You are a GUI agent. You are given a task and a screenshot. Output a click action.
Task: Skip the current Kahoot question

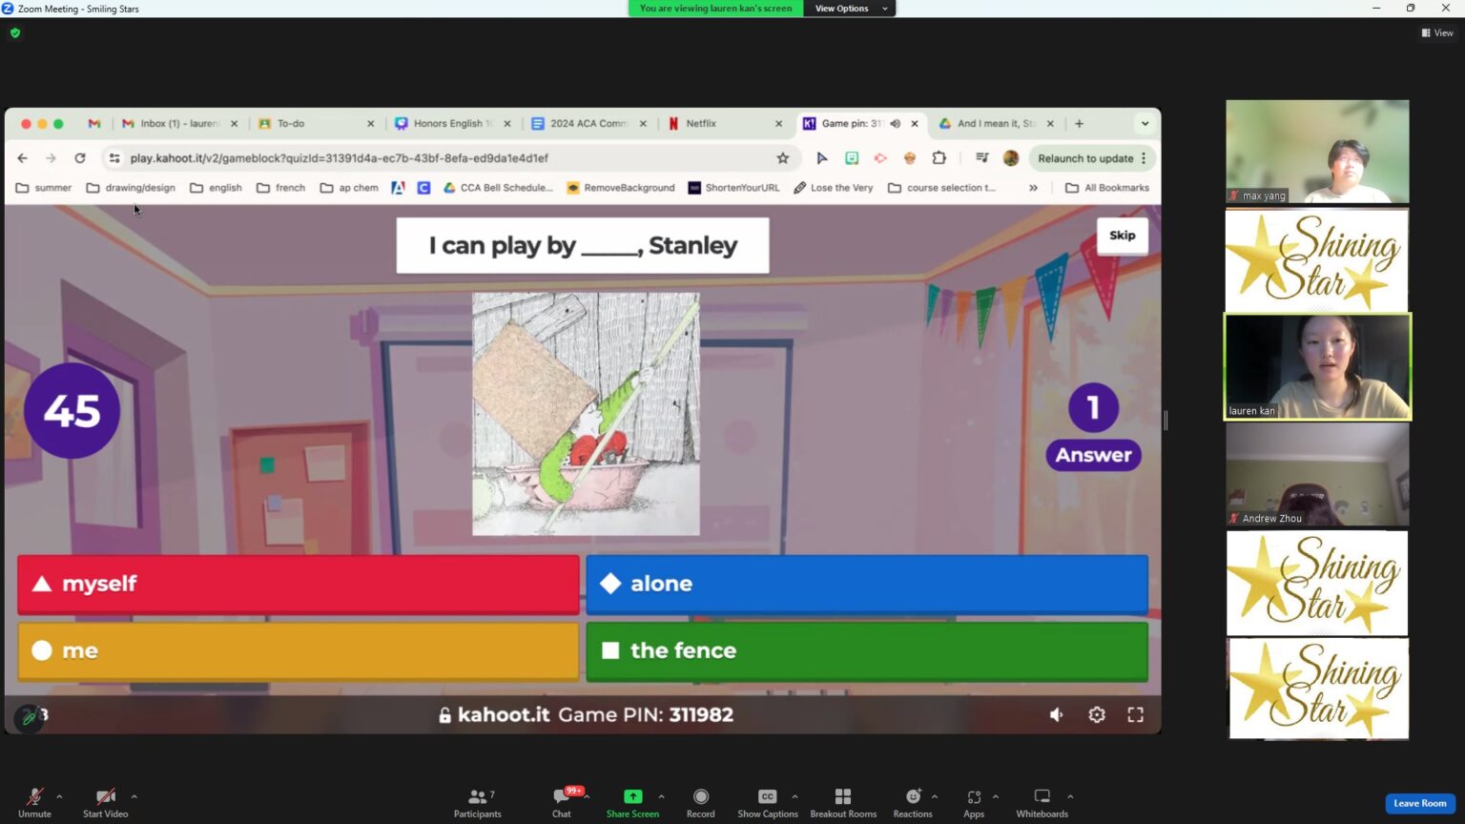pyautogui.click(x=1122, y=236)
